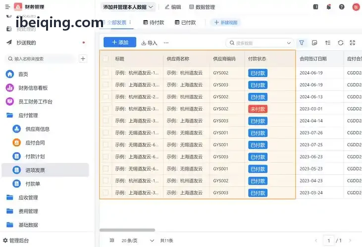Open the filter funnel icon

click(x=302, y=42)
